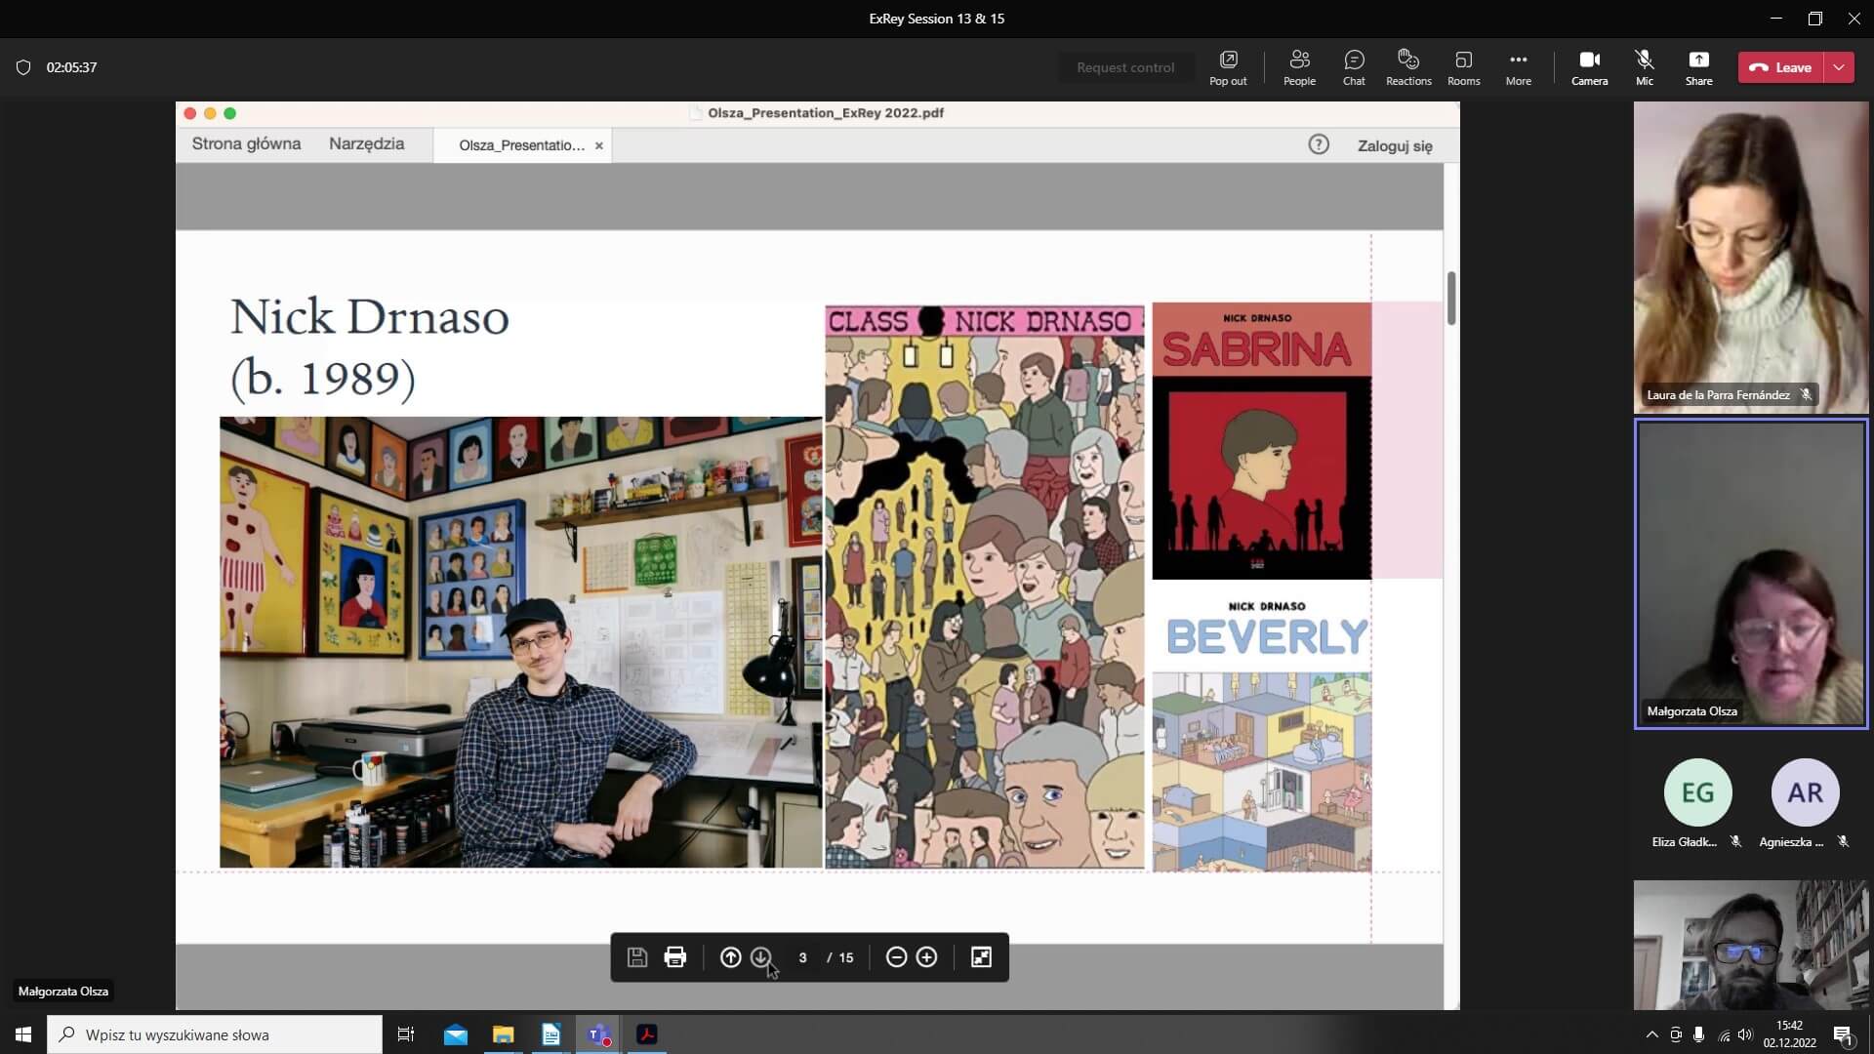Click the meeting security shield icon
Image resolution: width=1874 pixels, height=1054 pixels.
tap(23, 67)
